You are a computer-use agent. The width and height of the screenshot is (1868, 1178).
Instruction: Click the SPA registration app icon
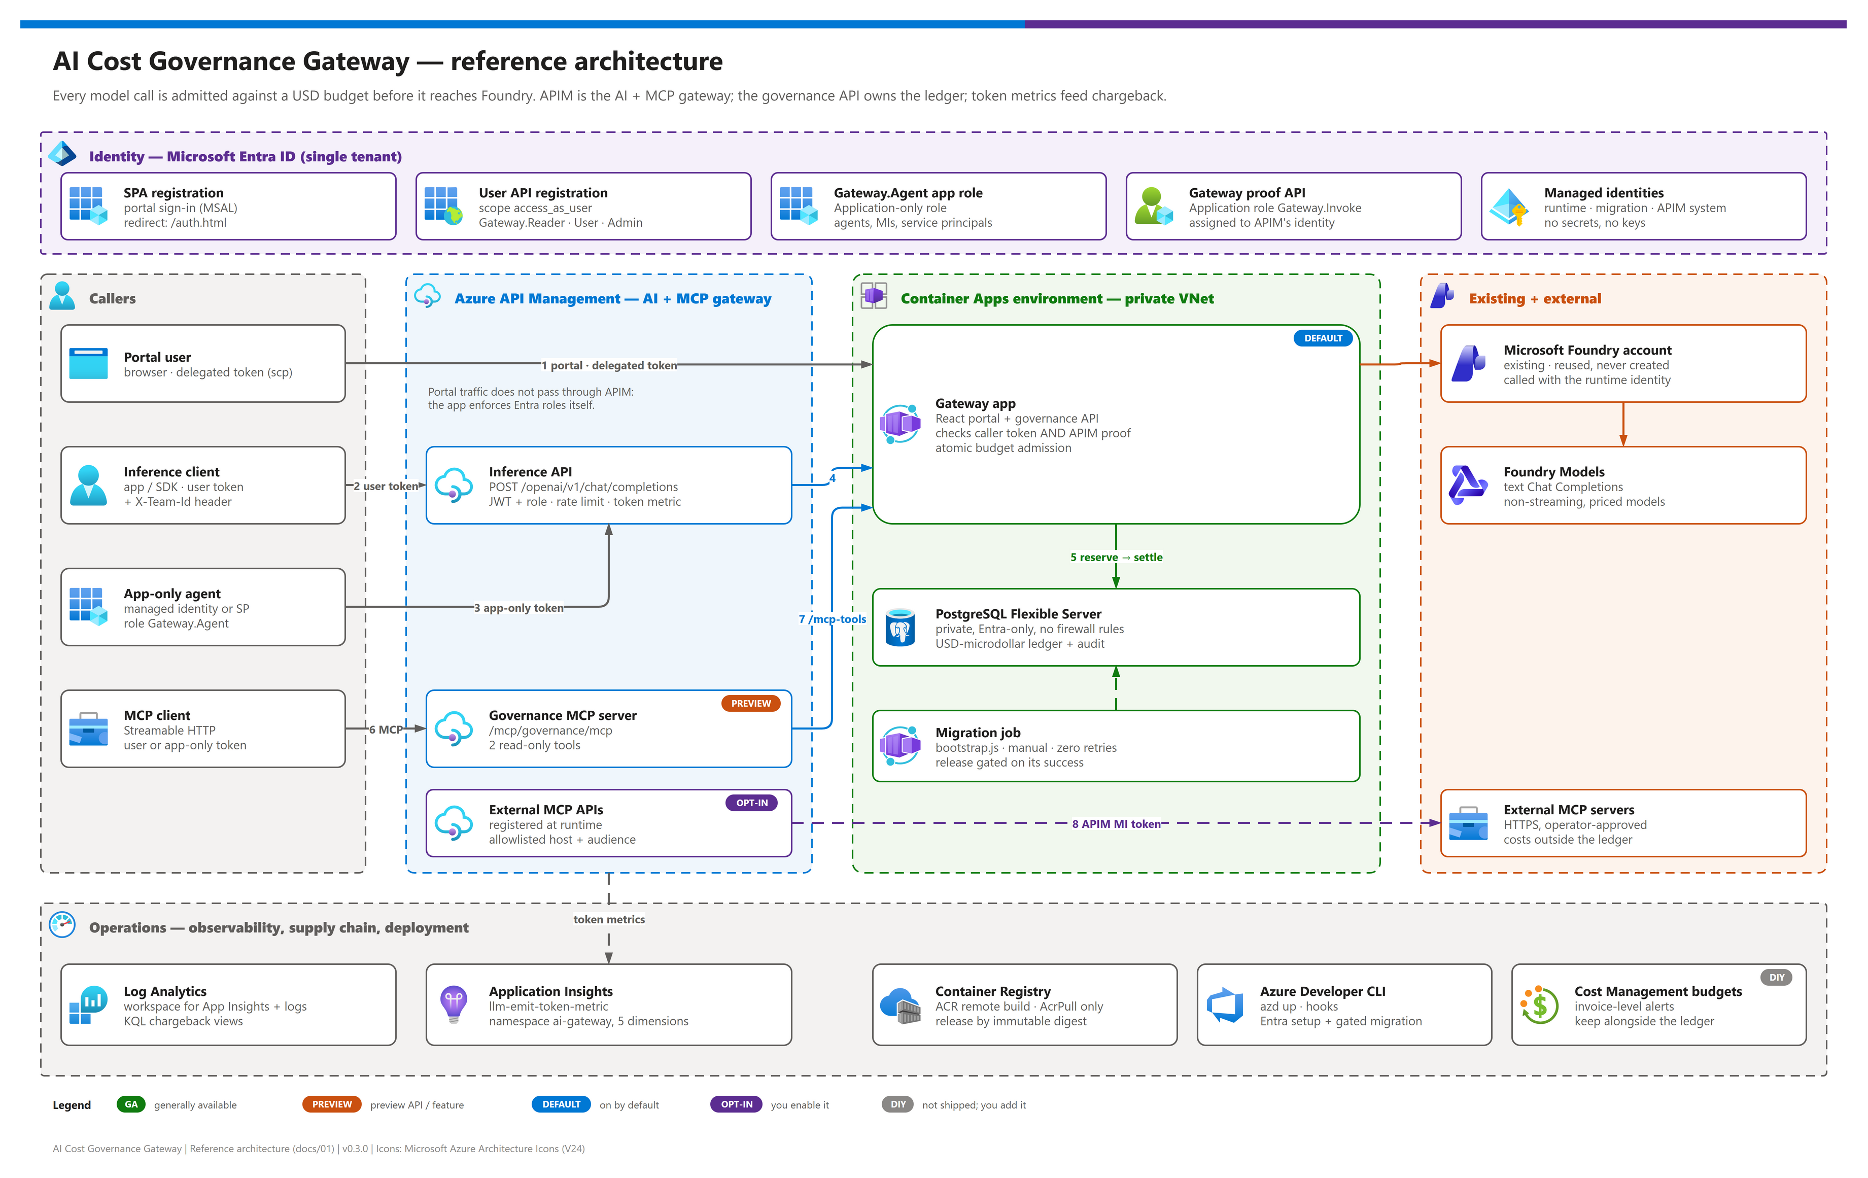coord(88,205)
